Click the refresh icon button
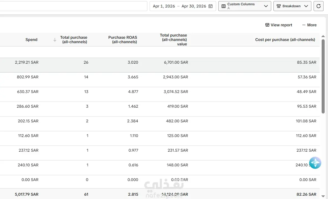The height and width of the screenshot is (199, 328). [x=318, y=6]
